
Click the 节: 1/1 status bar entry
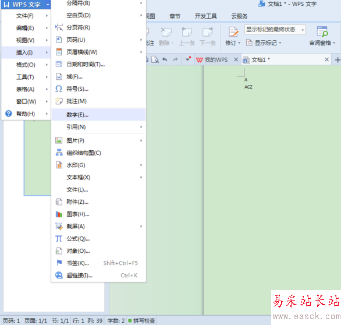[x=61, y=321]
